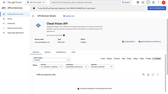
Task: Click the Enabled status value
Action: [83, 42]
